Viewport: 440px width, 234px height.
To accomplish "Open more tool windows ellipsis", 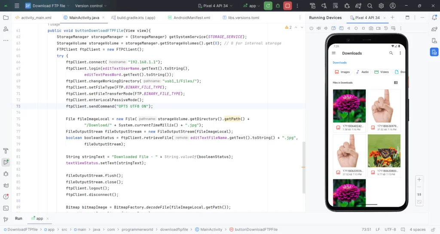I will [6, 40].
